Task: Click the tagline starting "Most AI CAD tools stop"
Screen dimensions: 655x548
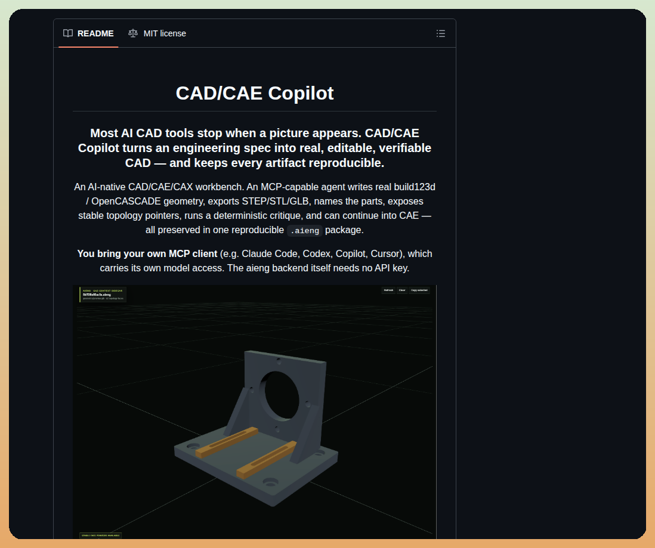Action: [x=254, y=148]
